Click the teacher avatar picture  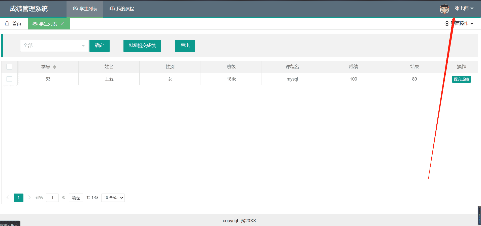[x=444, y=9]
